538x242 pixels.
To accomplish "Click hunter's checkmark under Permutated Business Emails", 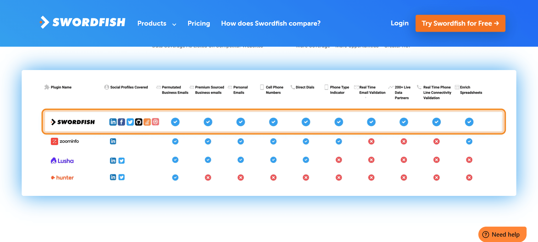I will coord(175,177).
